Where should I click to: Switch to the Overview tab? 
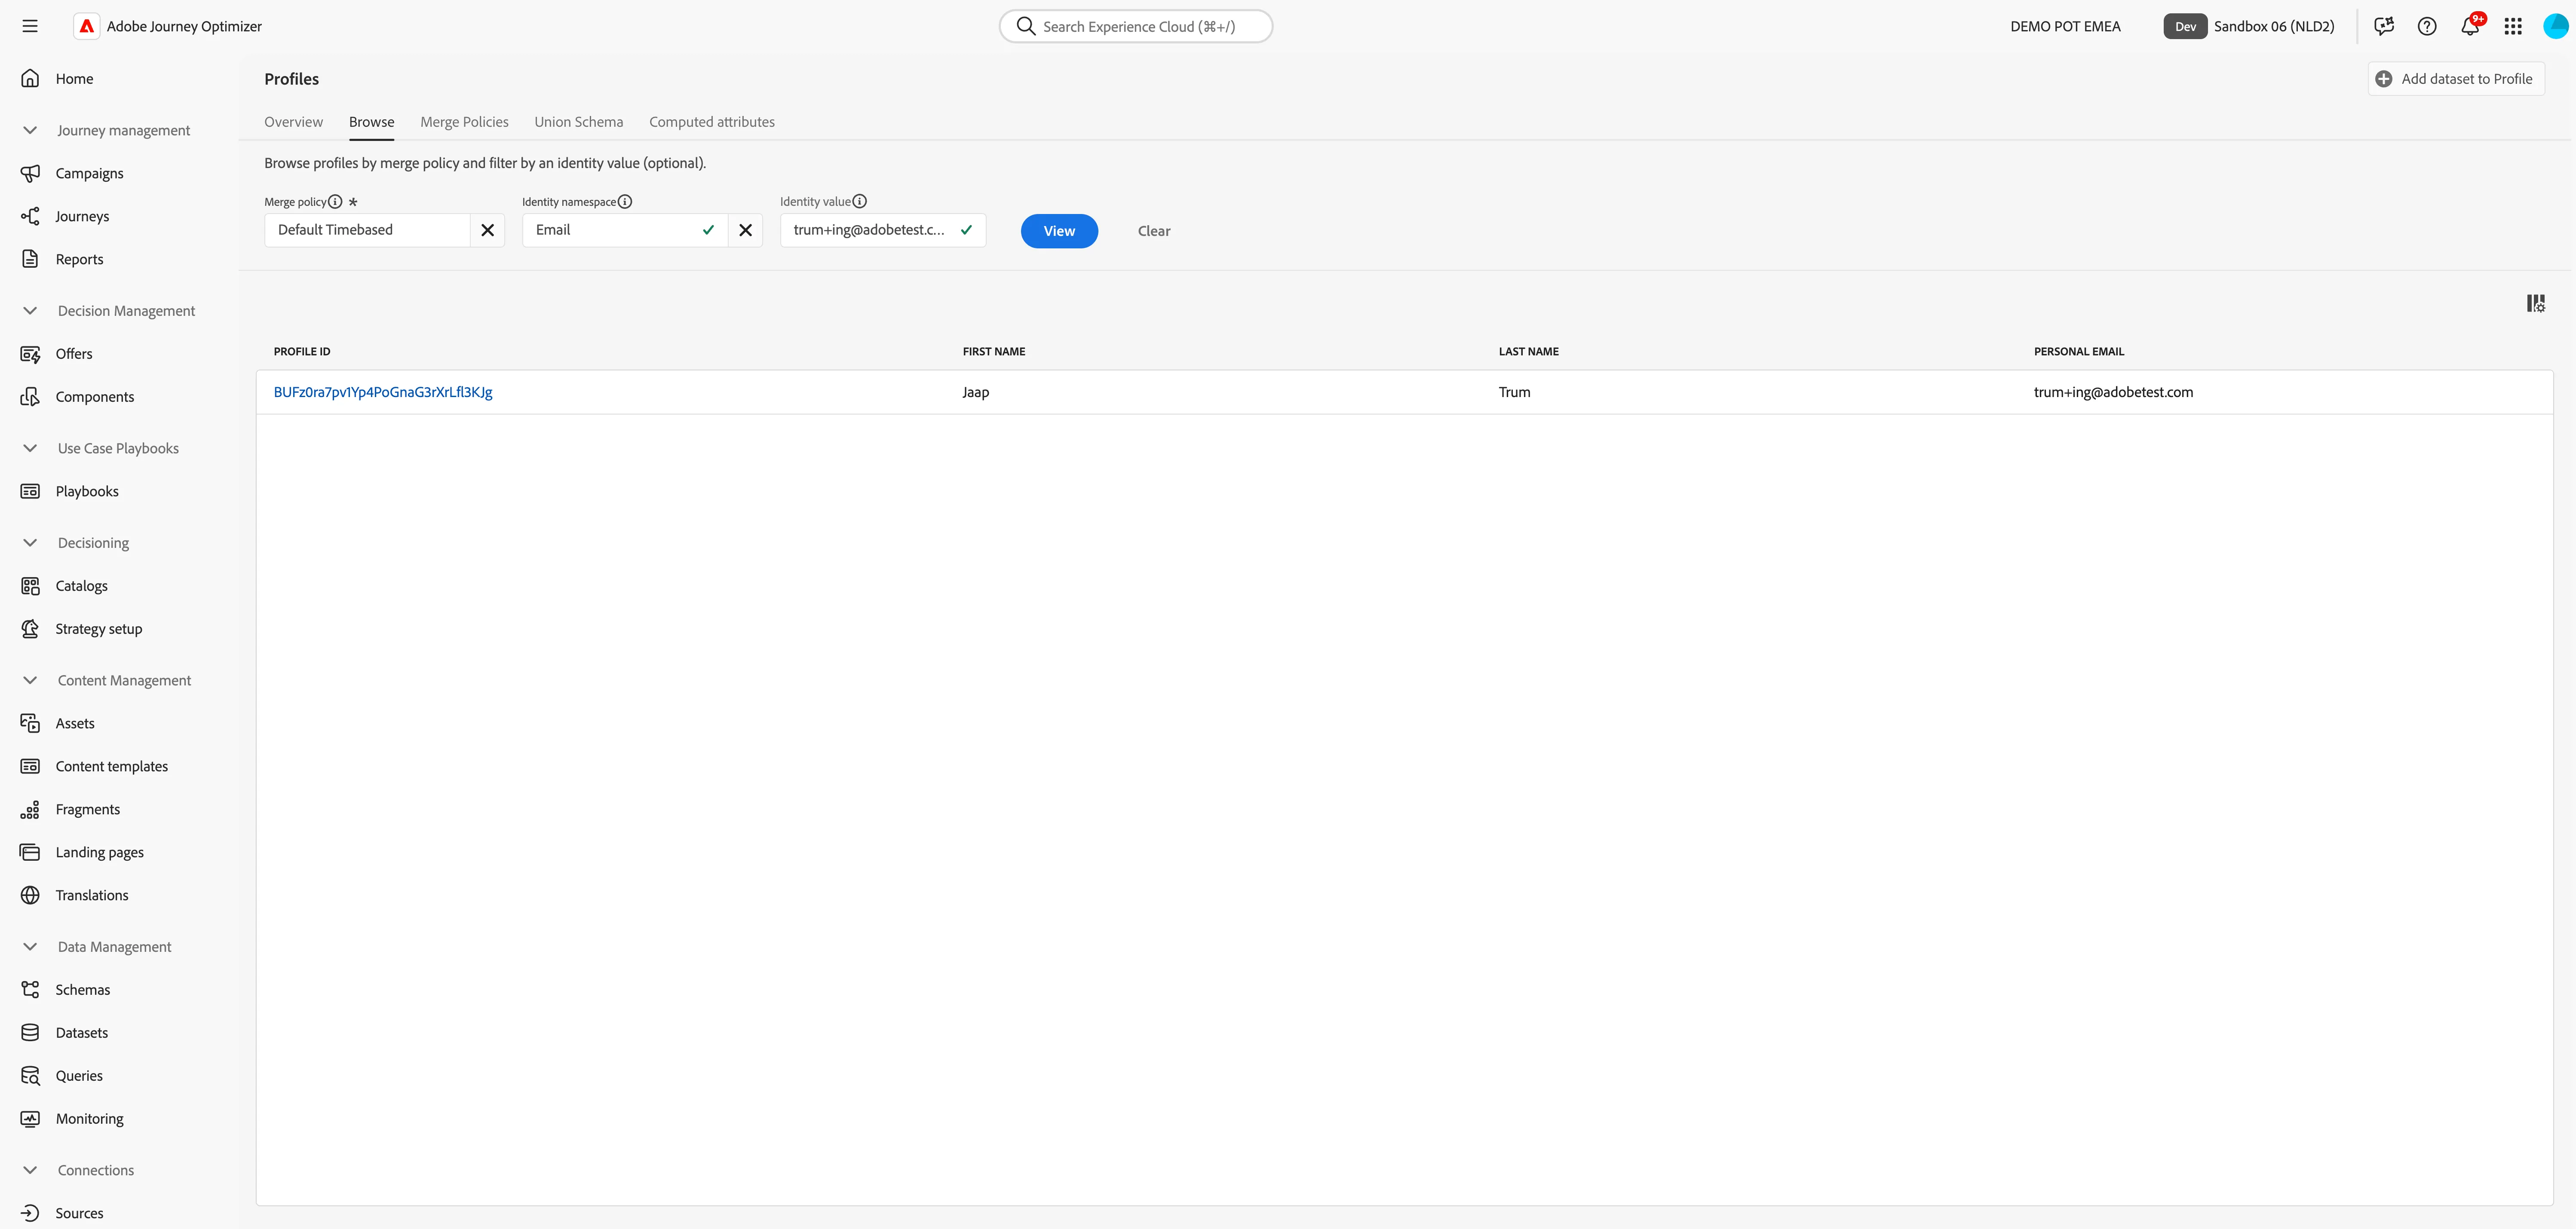pyautogui.click(x=293, y=122)
